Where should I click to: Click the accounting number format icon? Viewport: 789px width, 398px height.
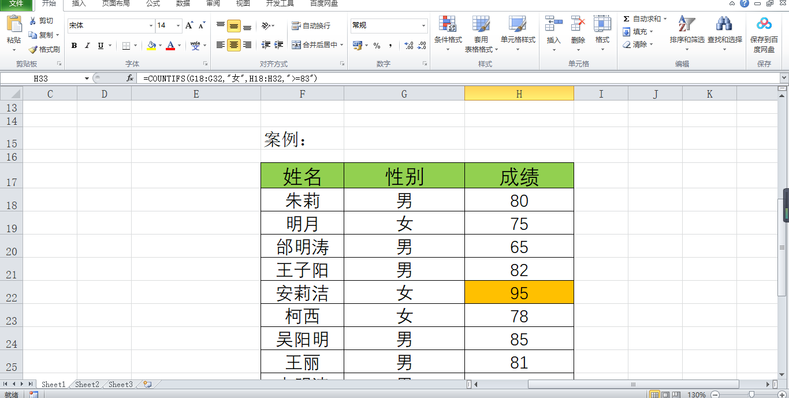coord(358,46)
